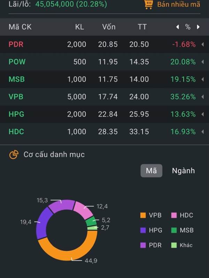Viewport: 209px width, 278px height.
Task: Click left arrow beside % column header
Action: 177,27
